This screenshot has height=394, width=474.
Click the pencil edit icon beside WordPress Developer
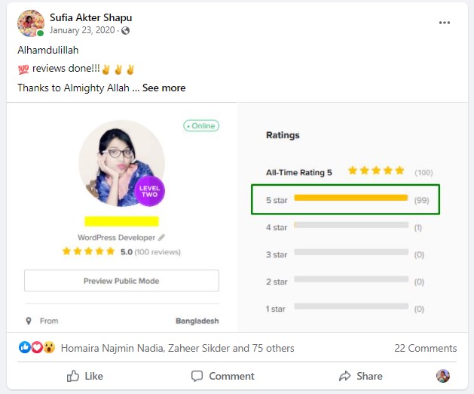click(161, 238)
